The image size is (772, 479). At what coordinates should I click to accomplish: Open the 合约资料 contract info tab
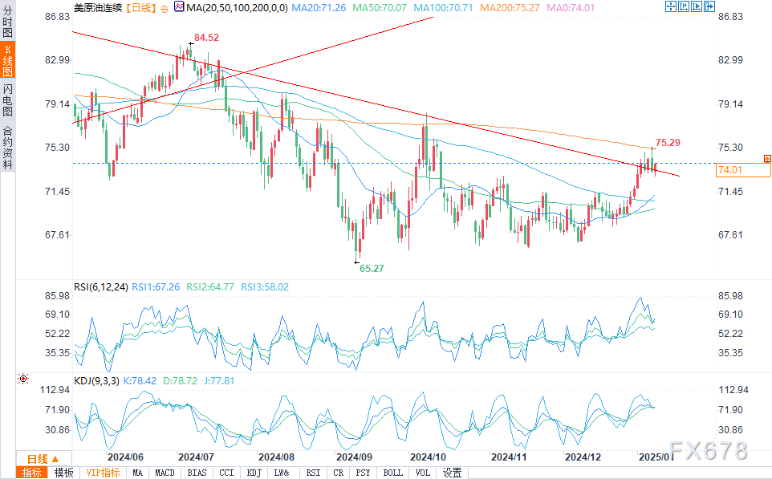[x=7, y=147]
